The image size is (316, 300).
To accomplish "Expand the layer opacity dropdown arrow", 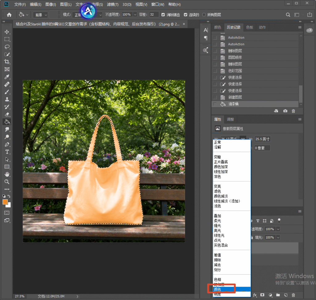I will pyautogui.click(x=278, y=229).
